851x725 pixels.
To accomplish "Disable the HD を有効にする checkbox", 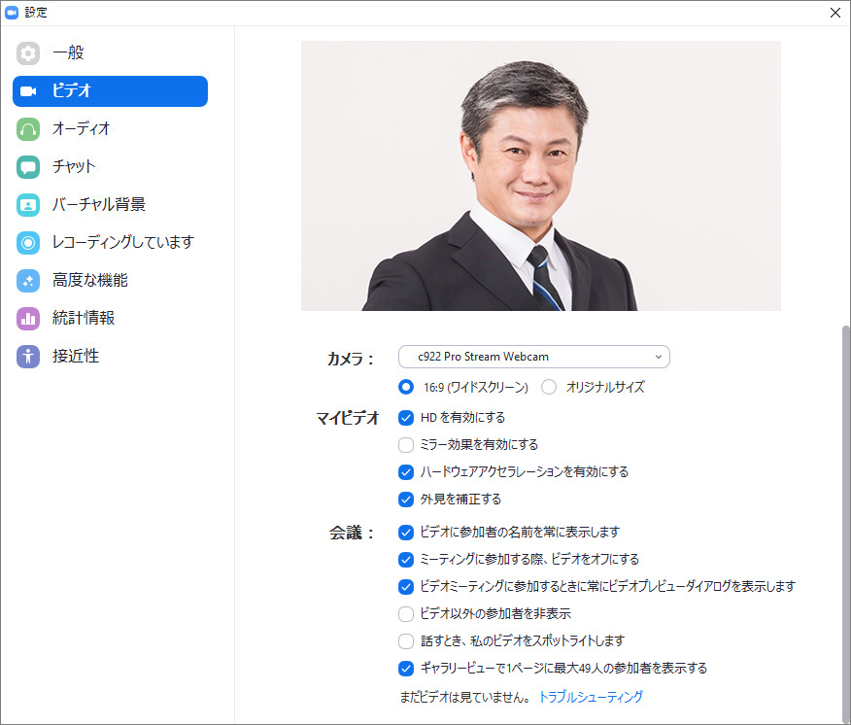I will (406, 418).
